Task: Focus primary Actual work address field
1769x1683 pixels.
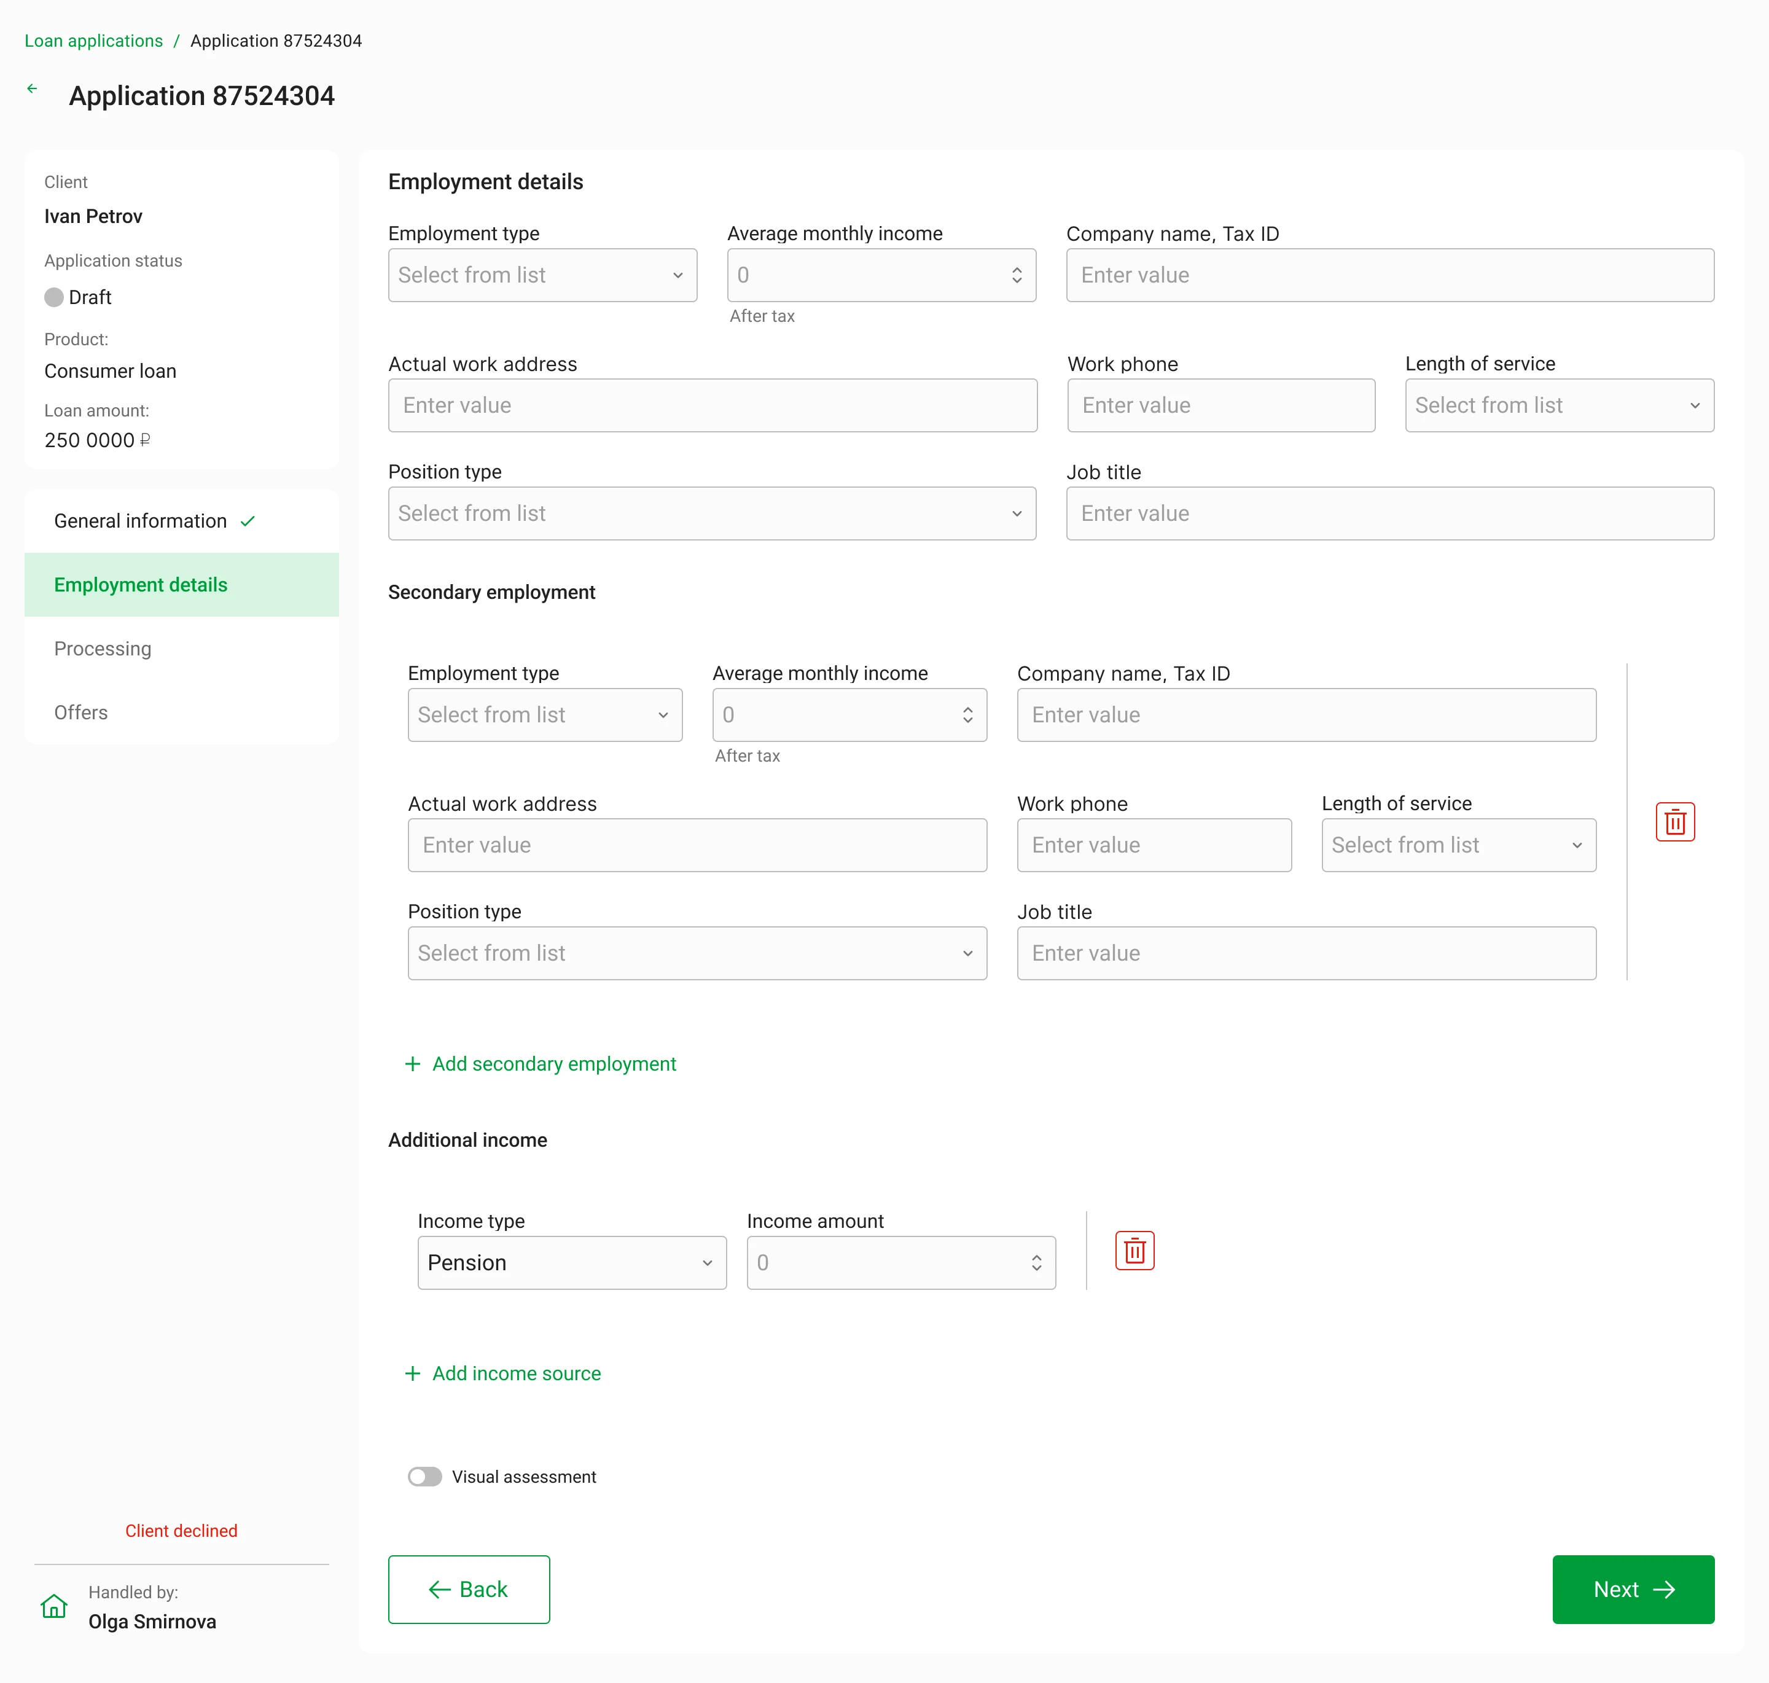Action: 713,405
